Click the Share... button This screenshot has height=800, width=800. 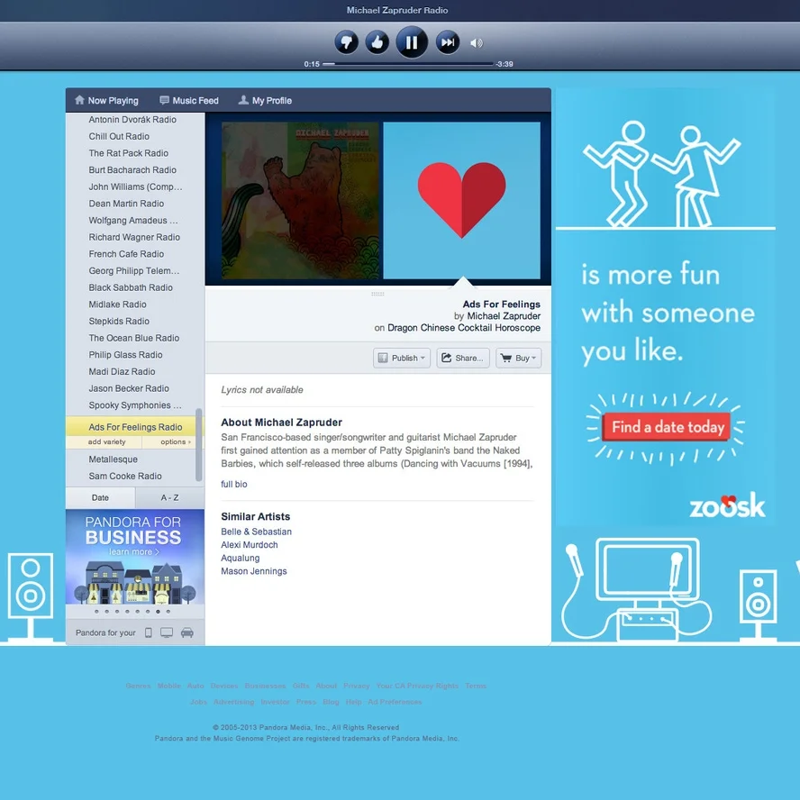(463, 359)
